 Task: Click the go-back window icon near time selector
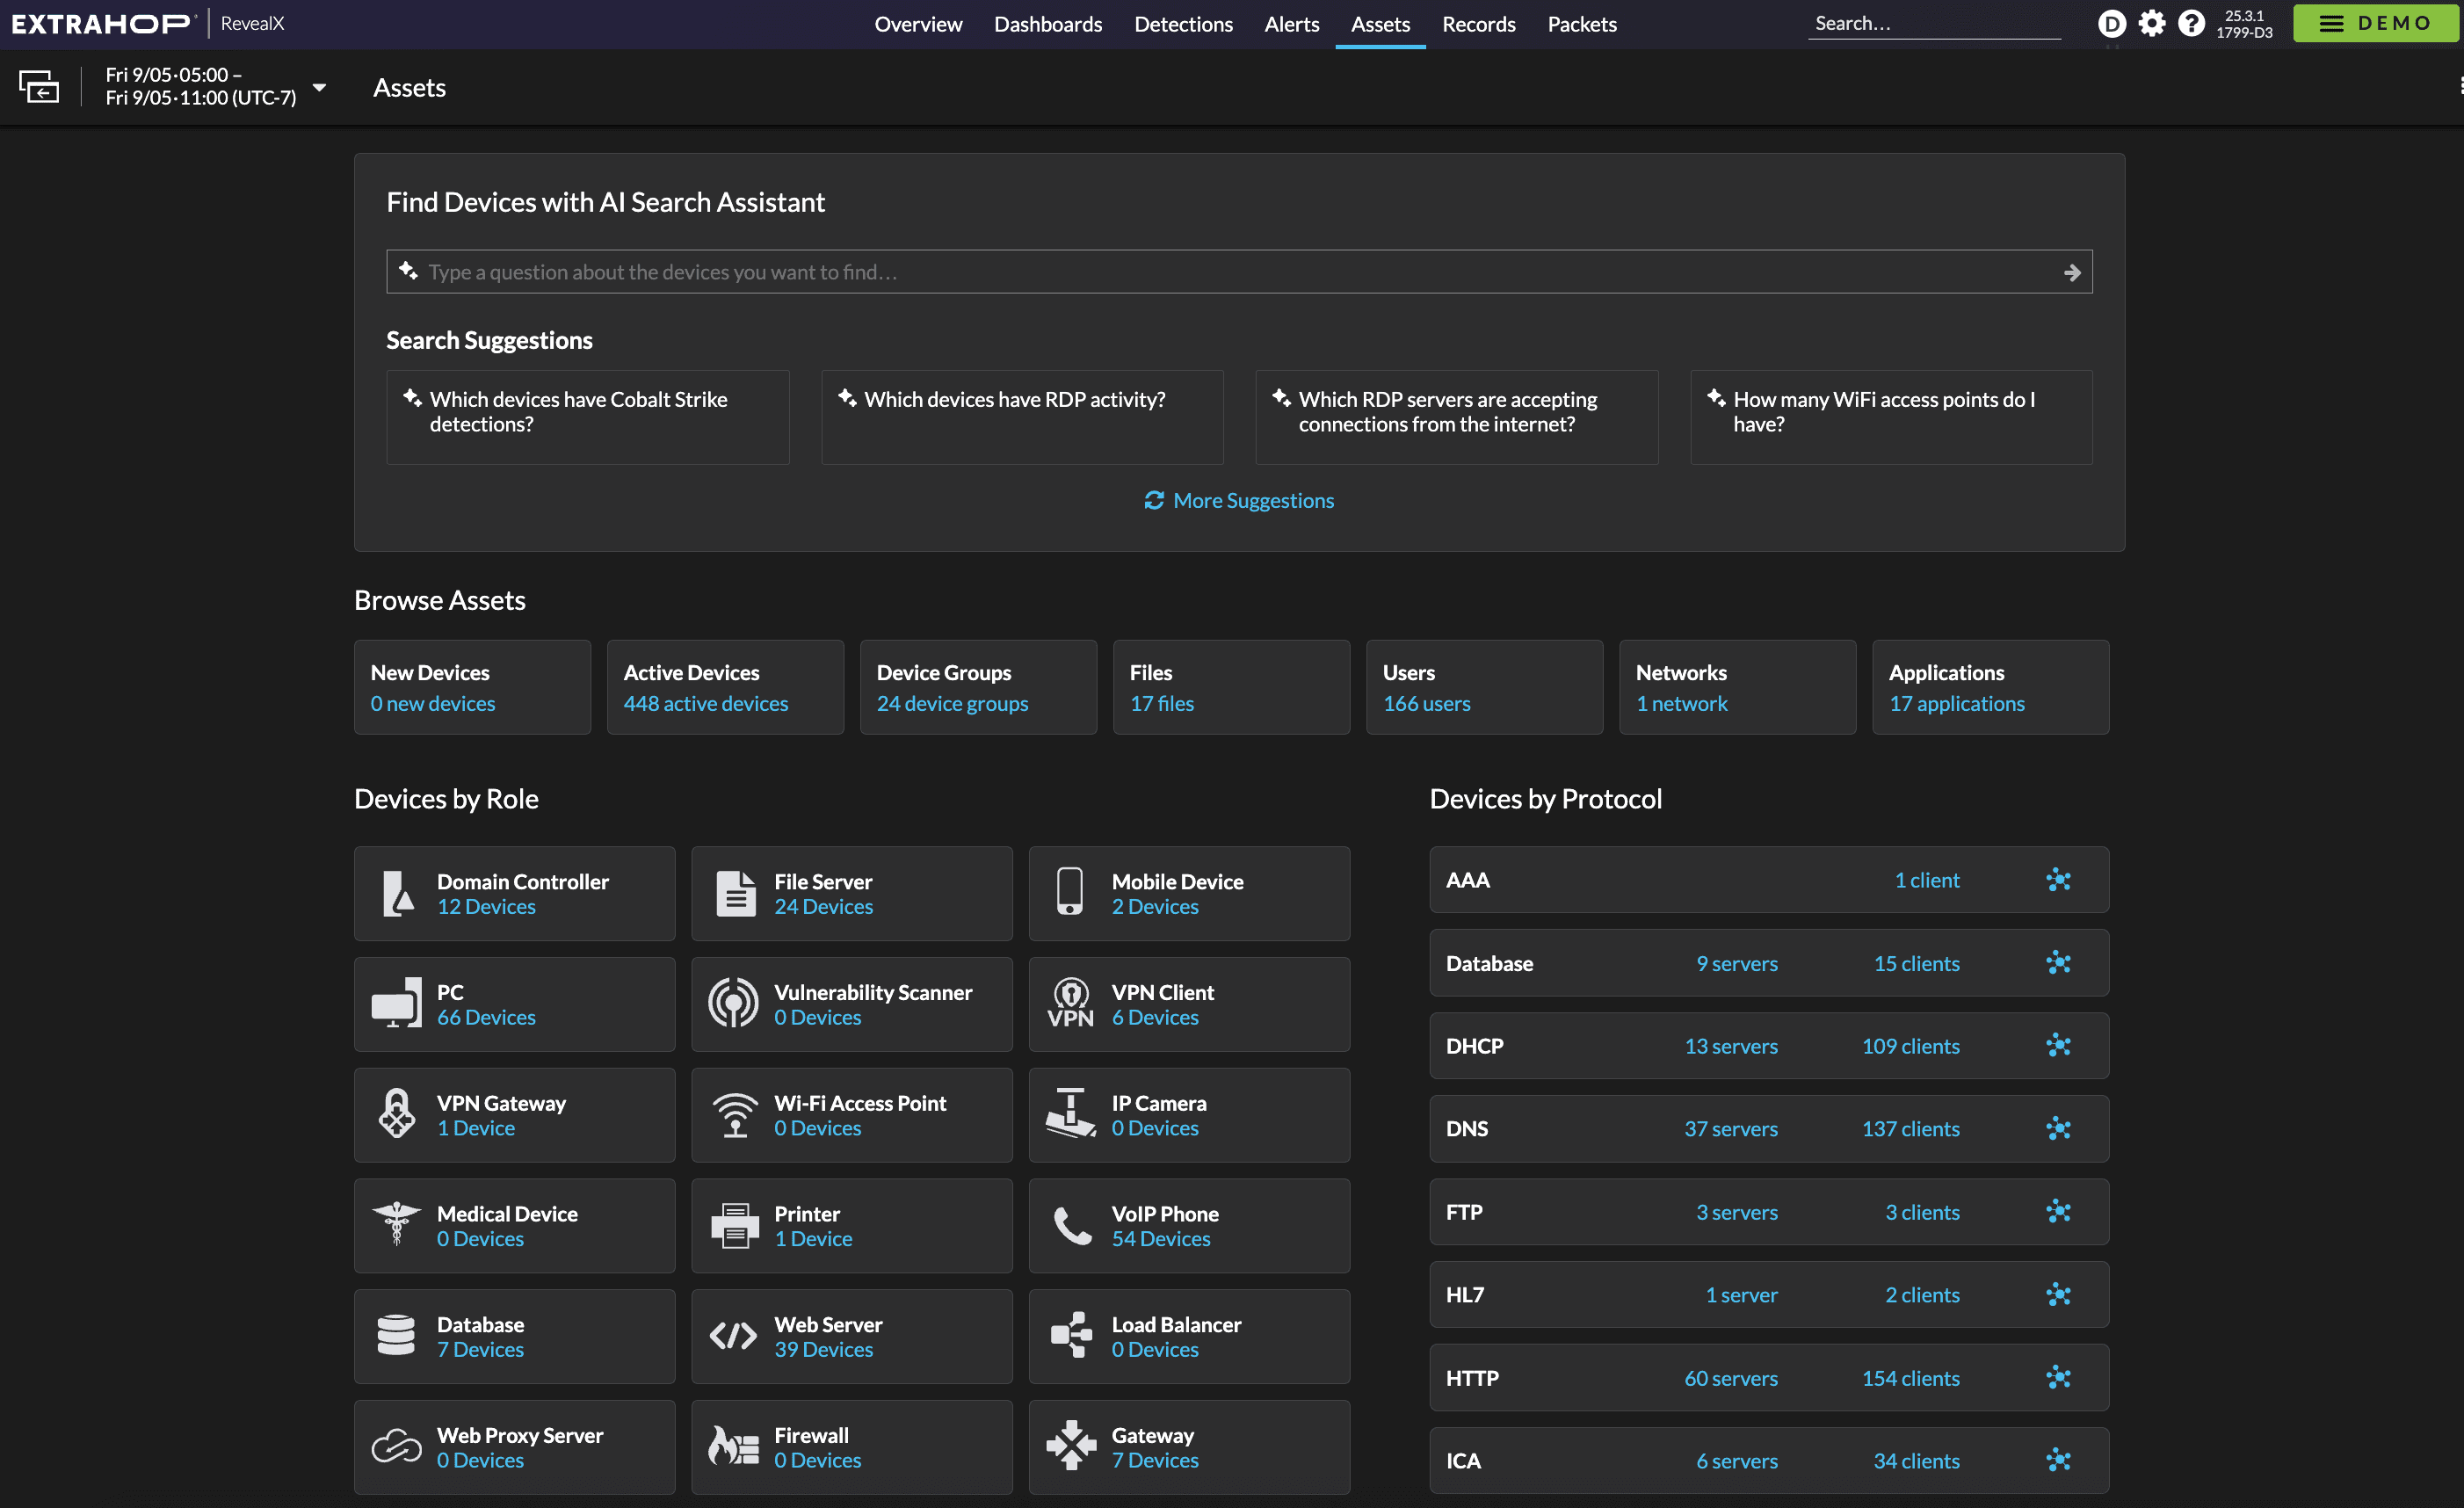pos(40,86)
